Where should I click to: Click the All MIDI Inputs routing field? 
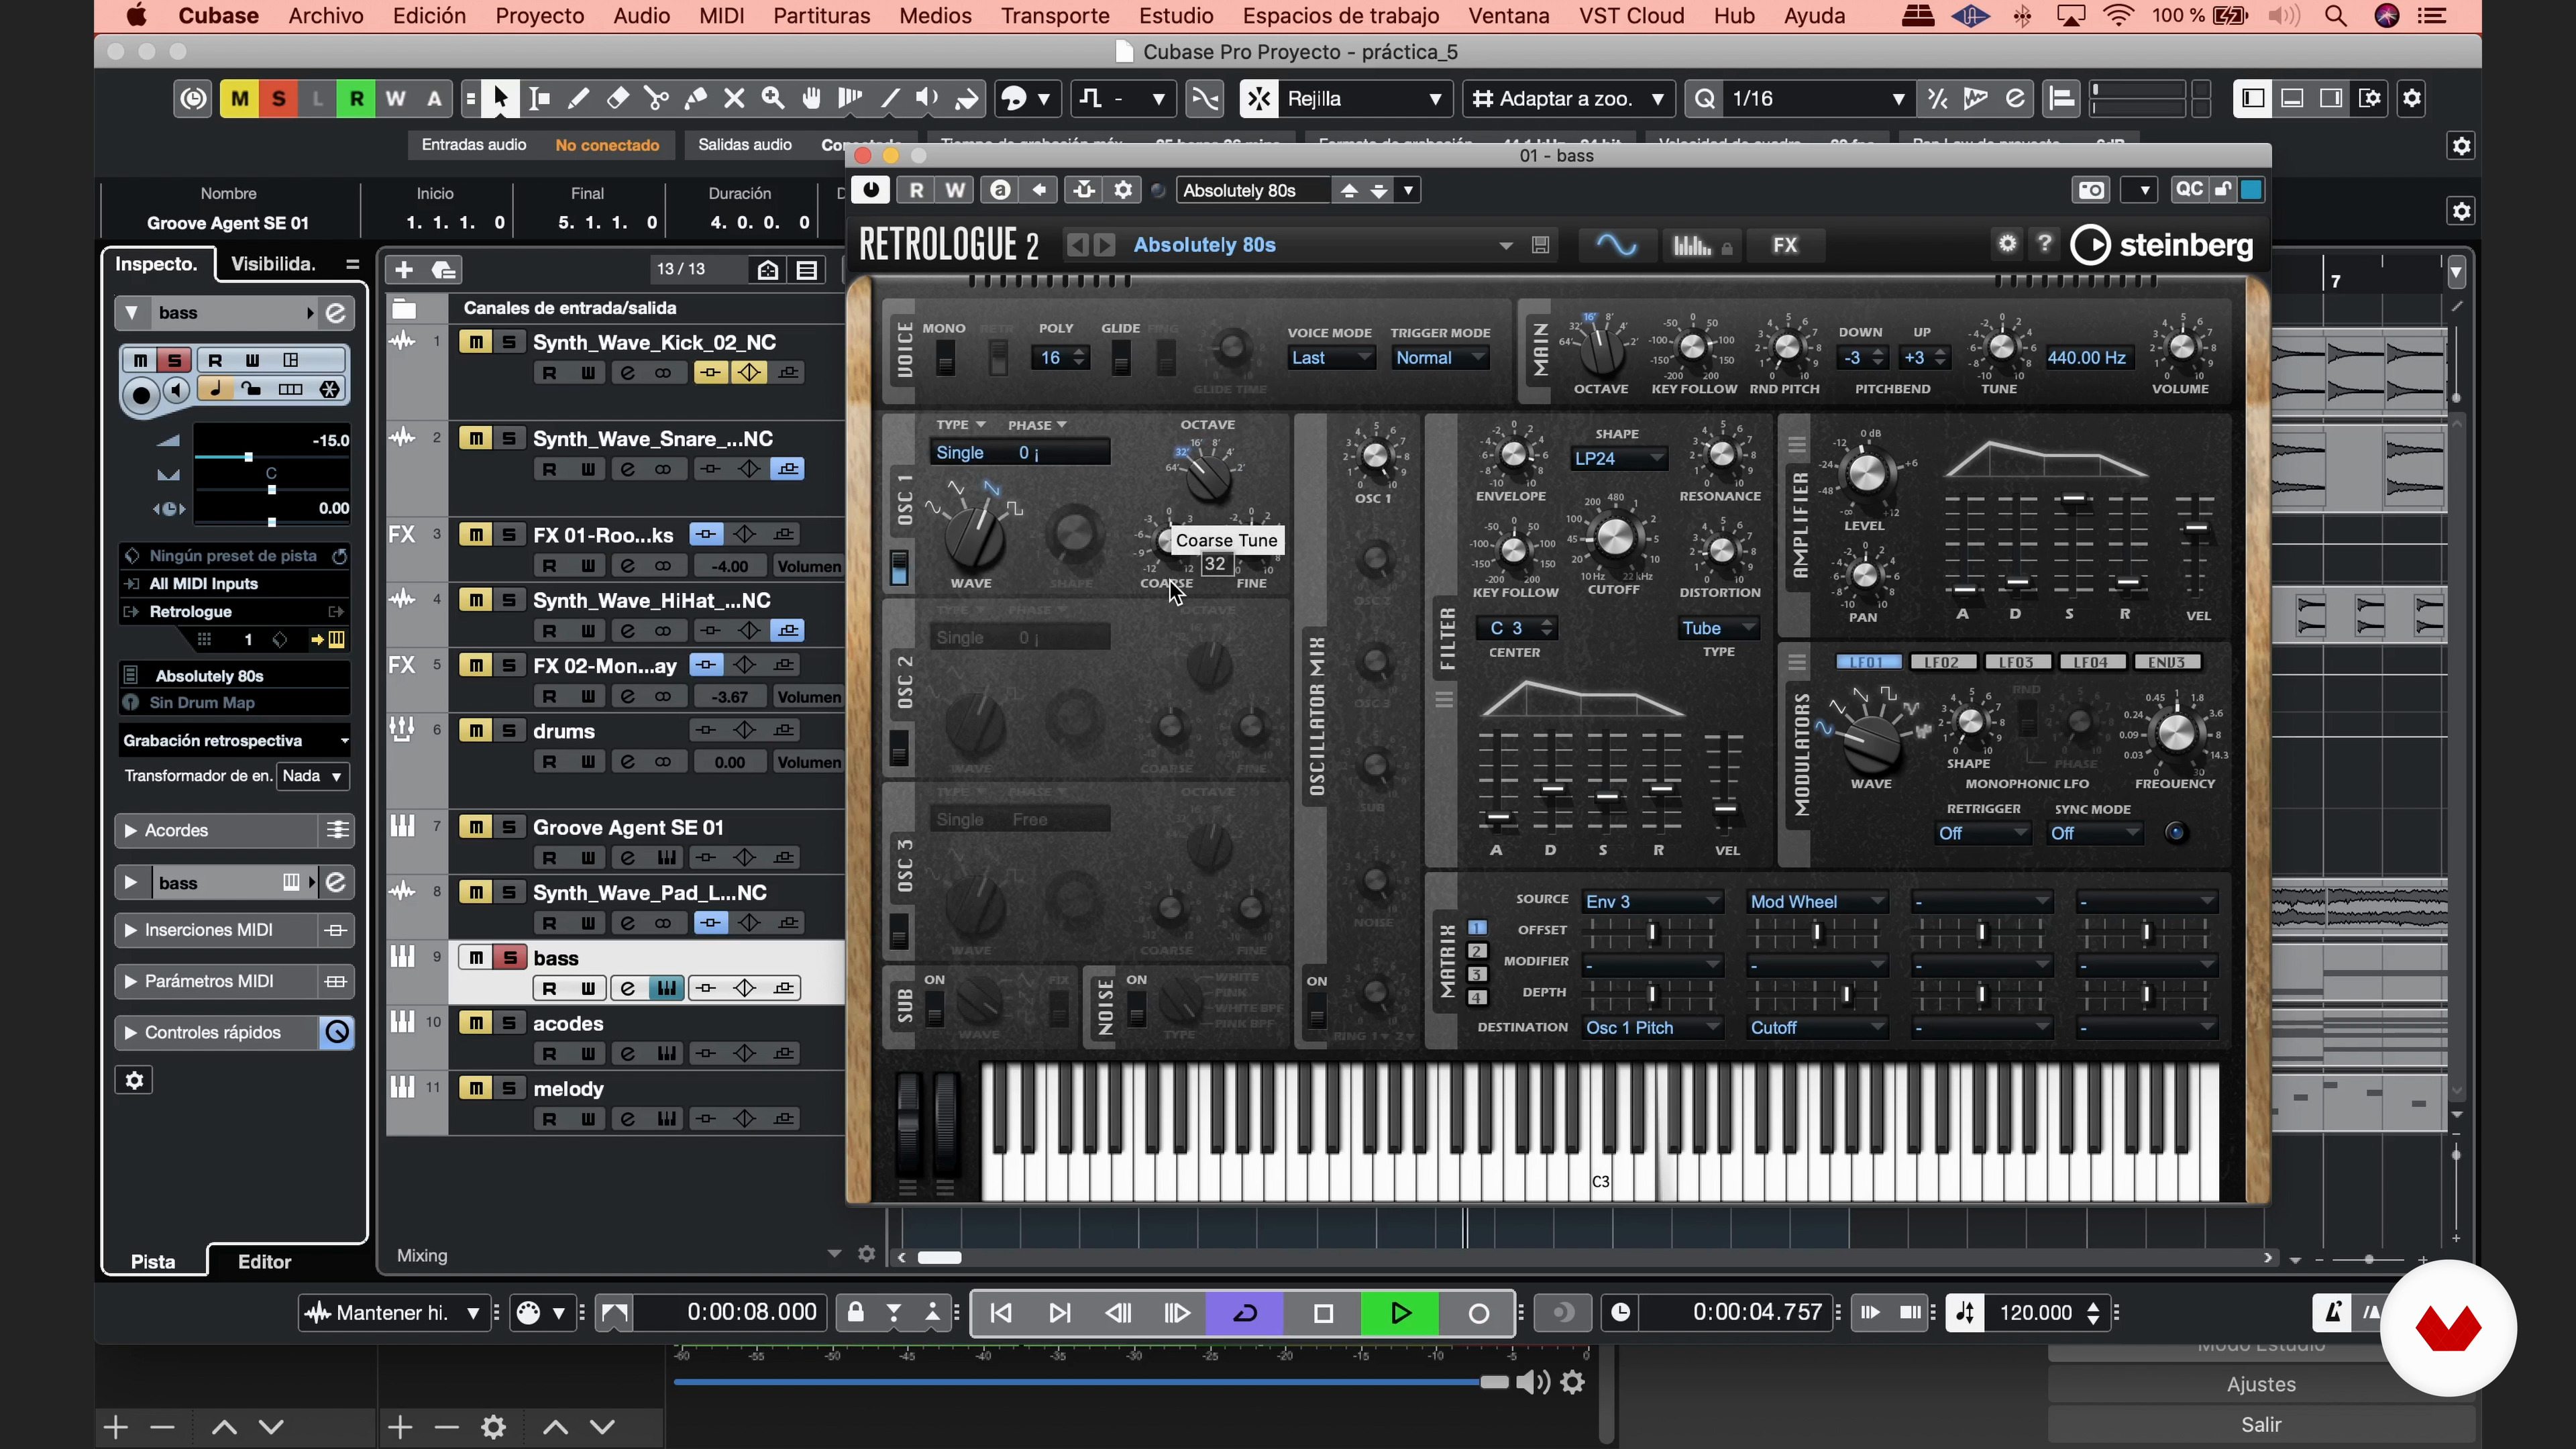[234, 584]
